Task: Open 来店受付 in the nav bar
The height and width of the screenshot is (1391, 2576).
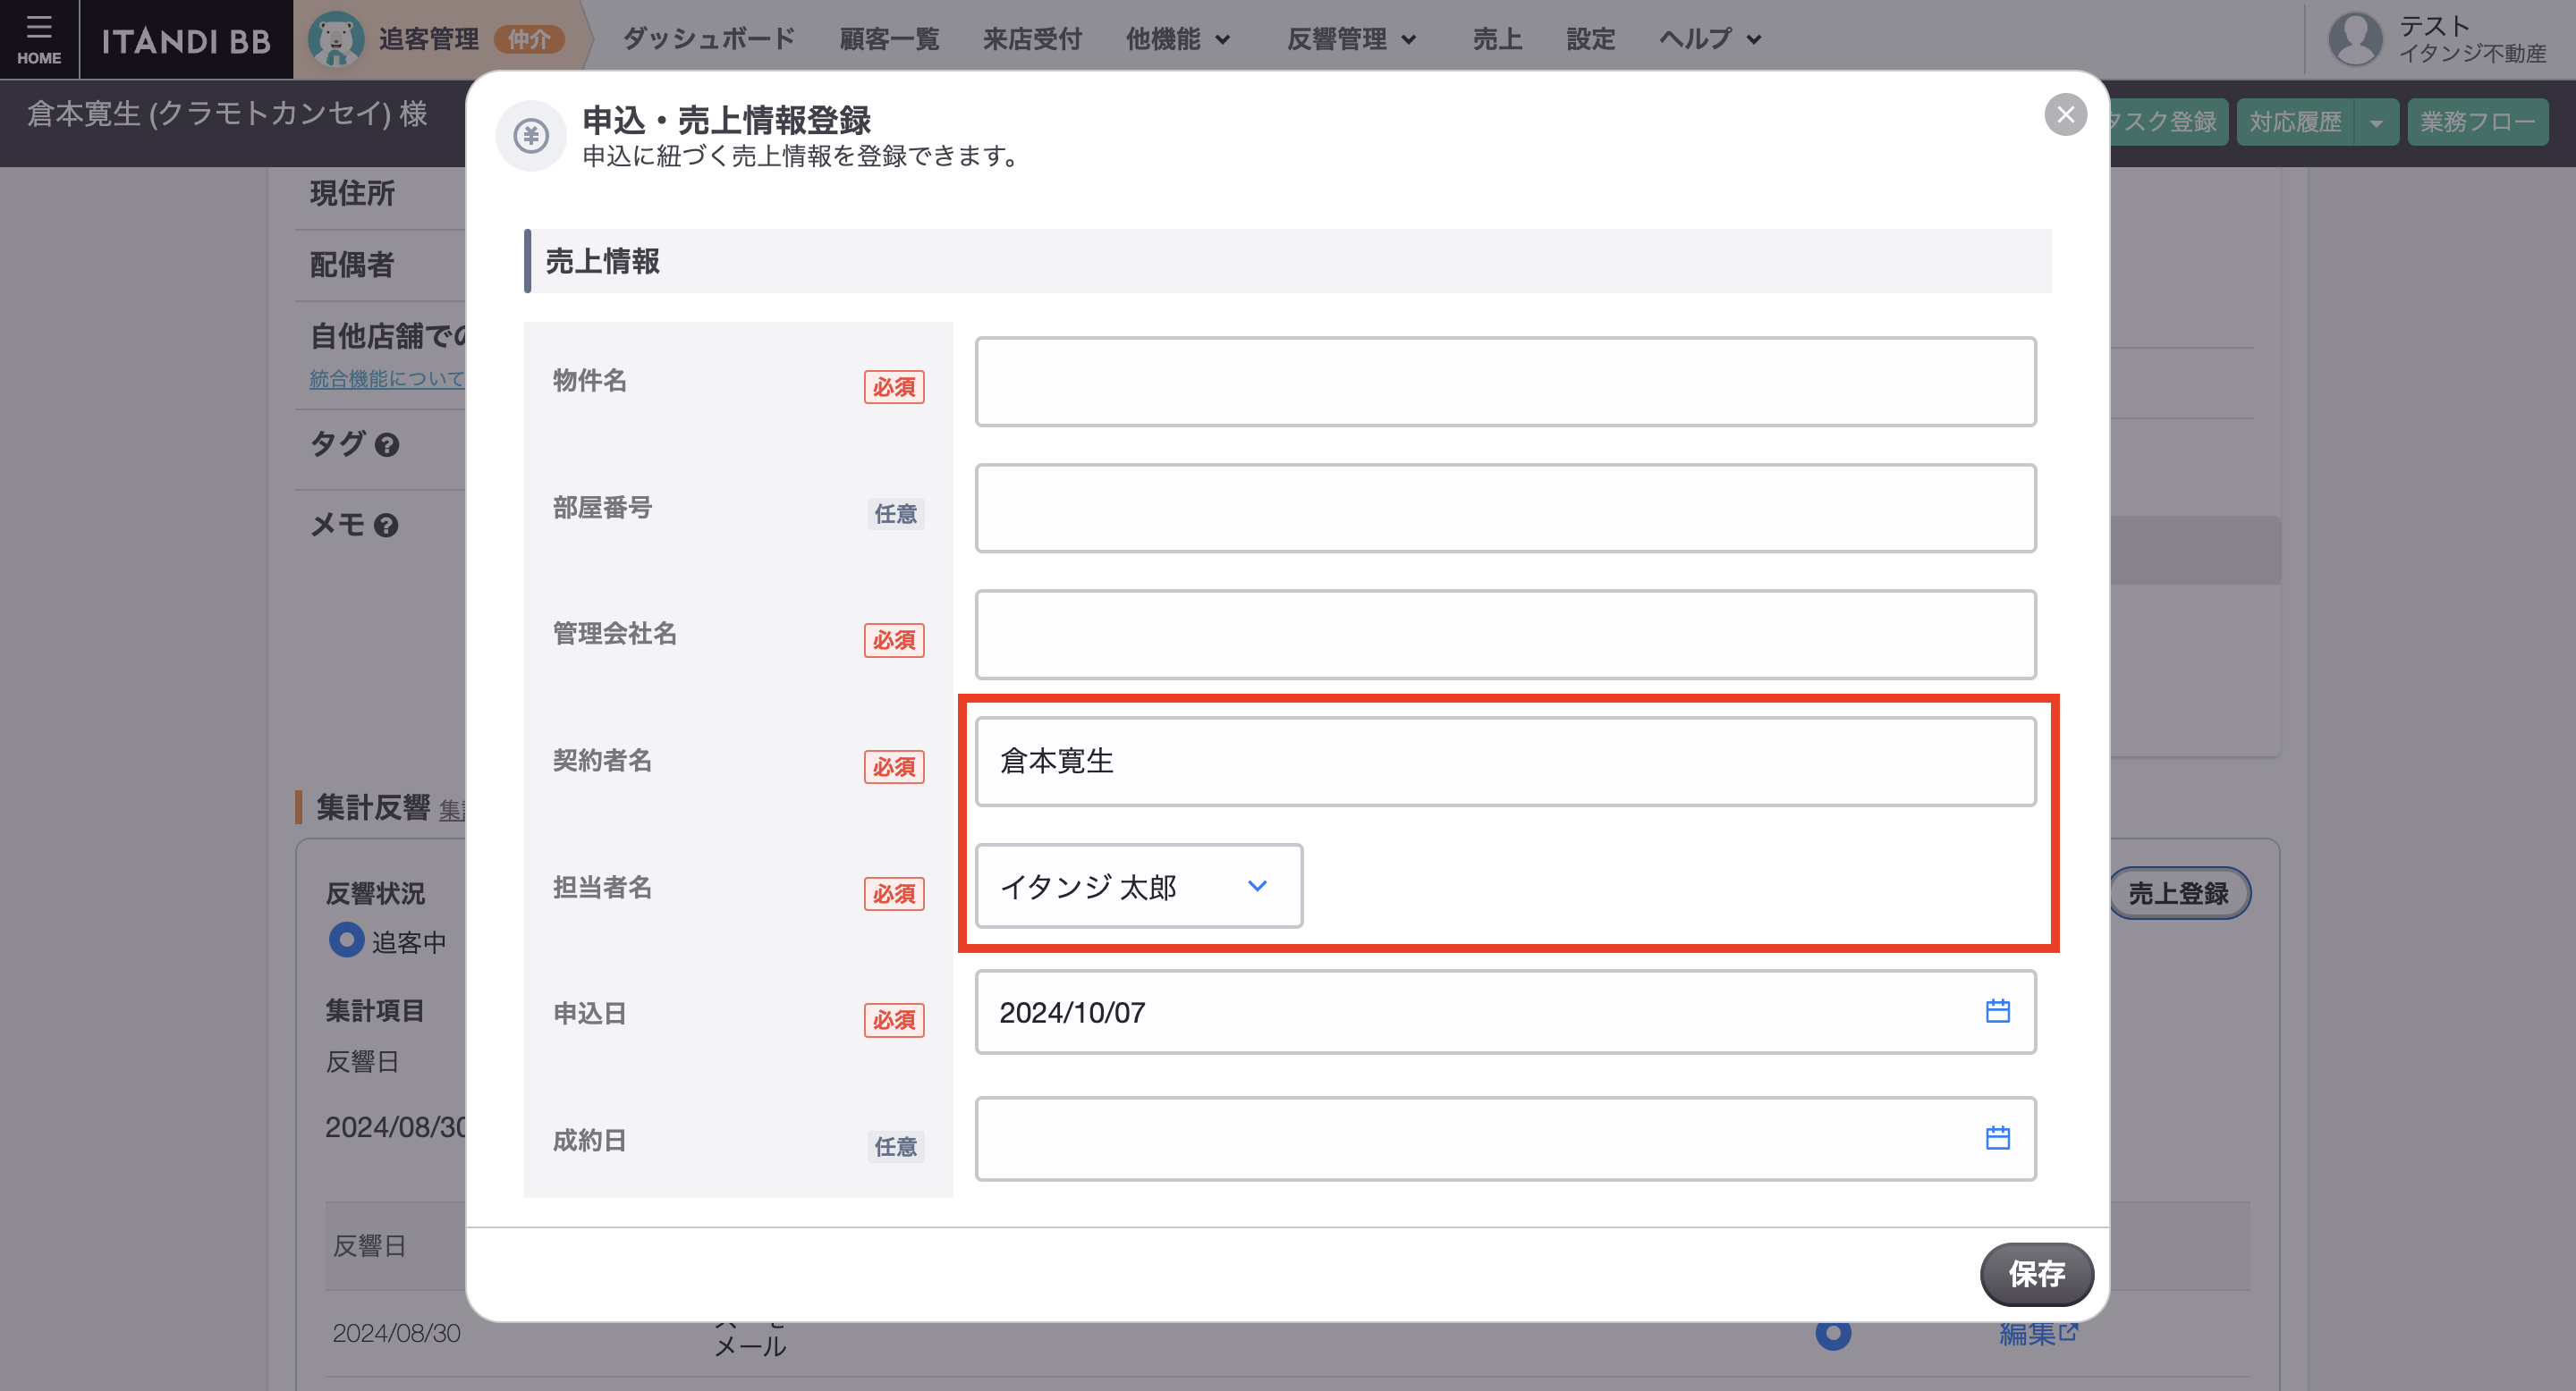Action: tap(1032, 40)
